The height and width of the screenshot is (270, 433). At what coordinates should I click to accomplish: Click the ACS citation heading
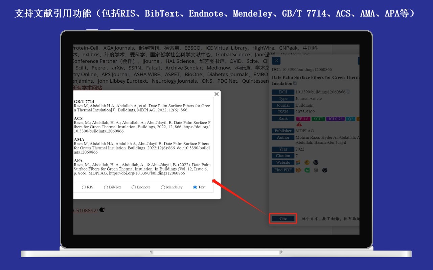point(78,118)
